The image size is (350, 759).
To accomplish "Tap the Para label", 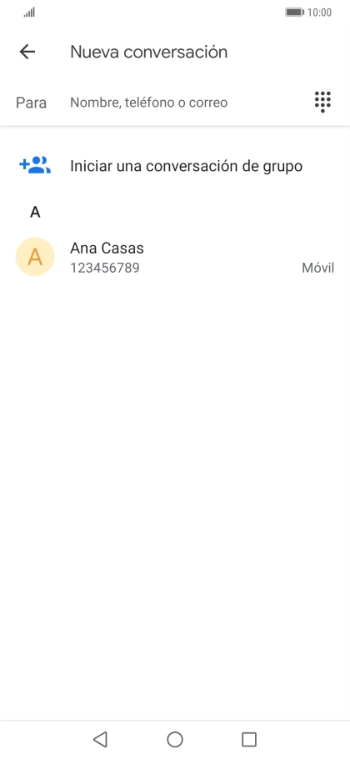I will (32, 103).
